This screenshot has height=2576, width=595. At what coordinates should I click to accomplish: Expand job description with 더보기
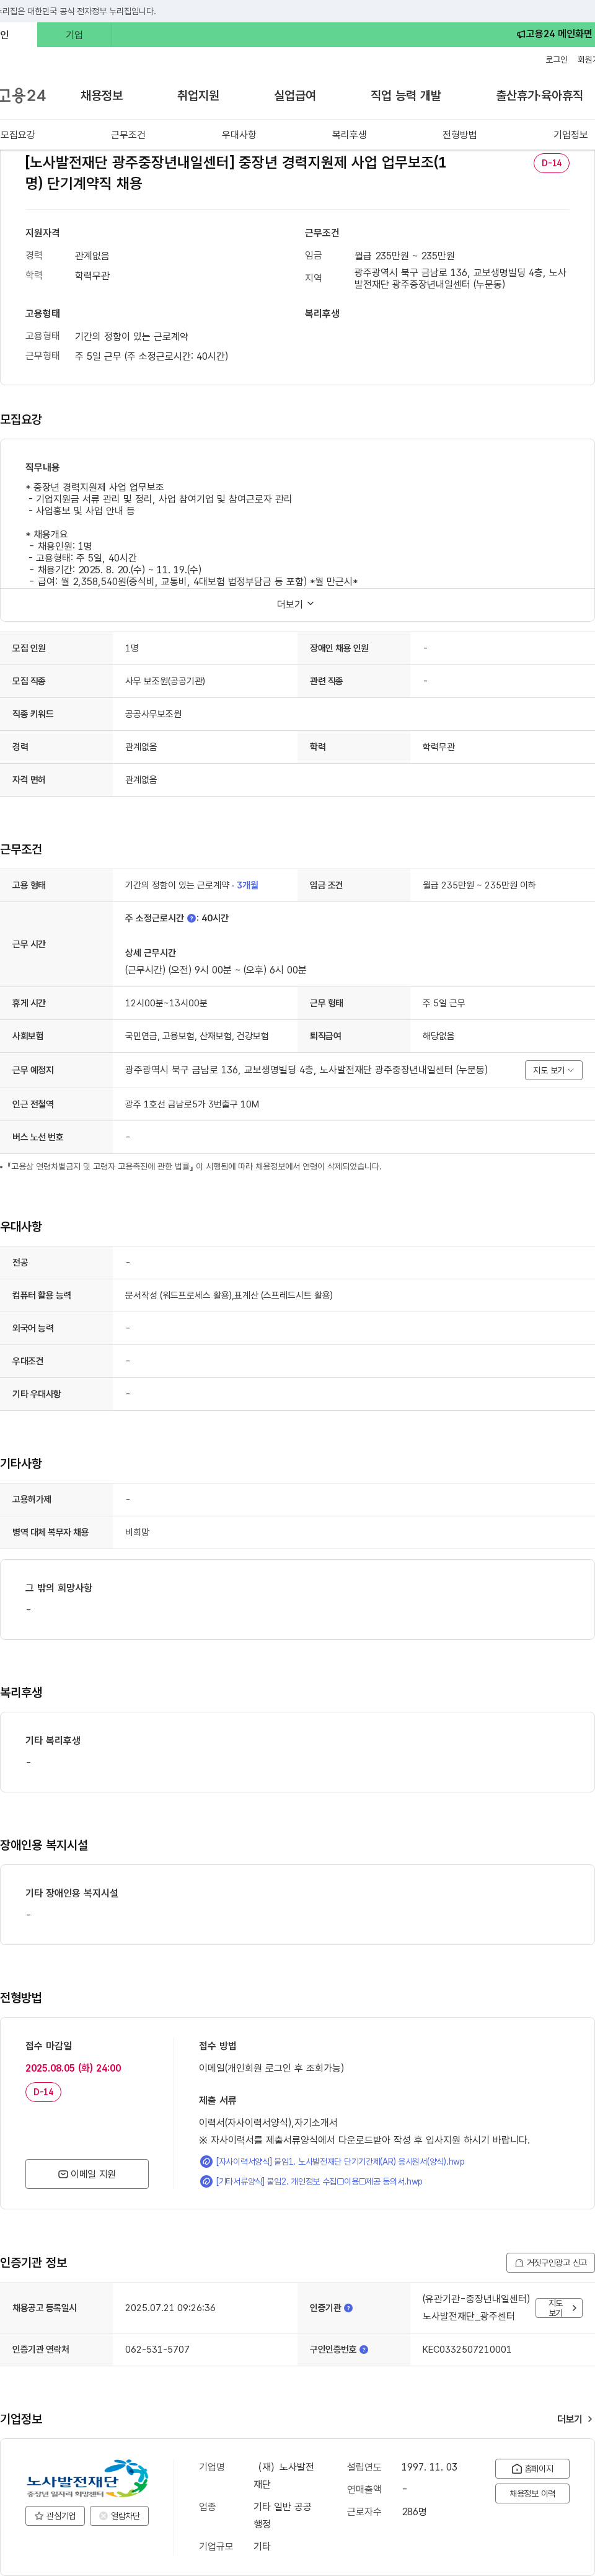click(296, 604)
